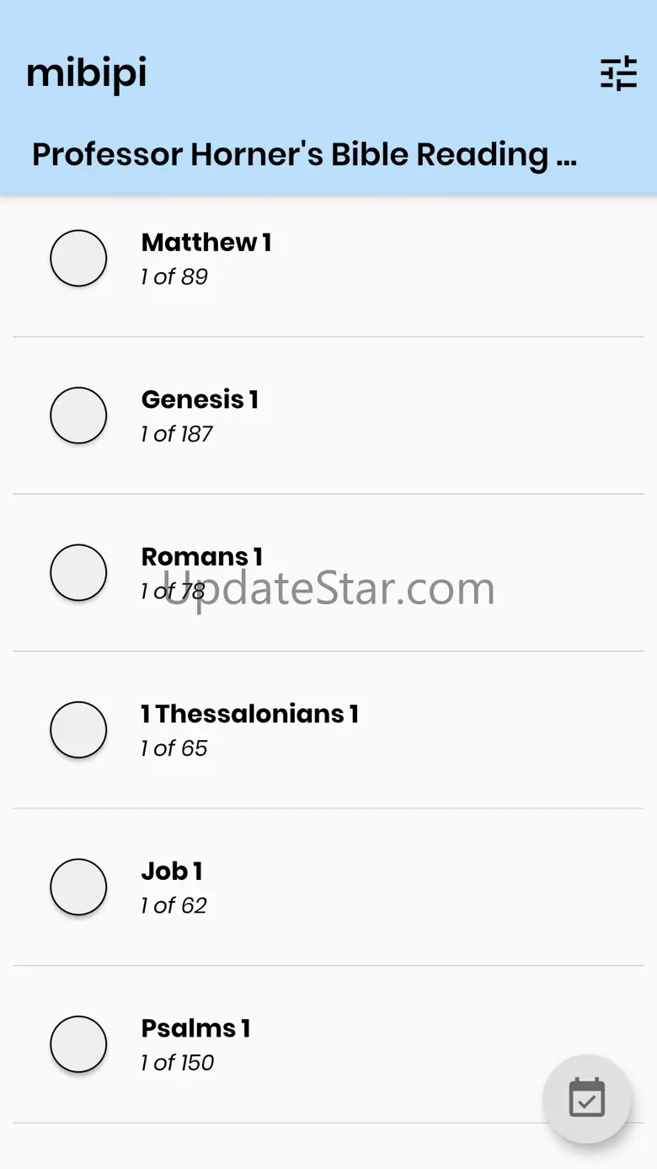Open the Psalms 1 reading

[195, 1028]
